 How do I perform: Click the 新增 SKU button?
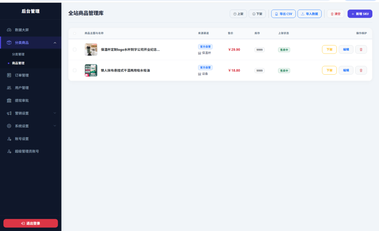tap(360, 14)
